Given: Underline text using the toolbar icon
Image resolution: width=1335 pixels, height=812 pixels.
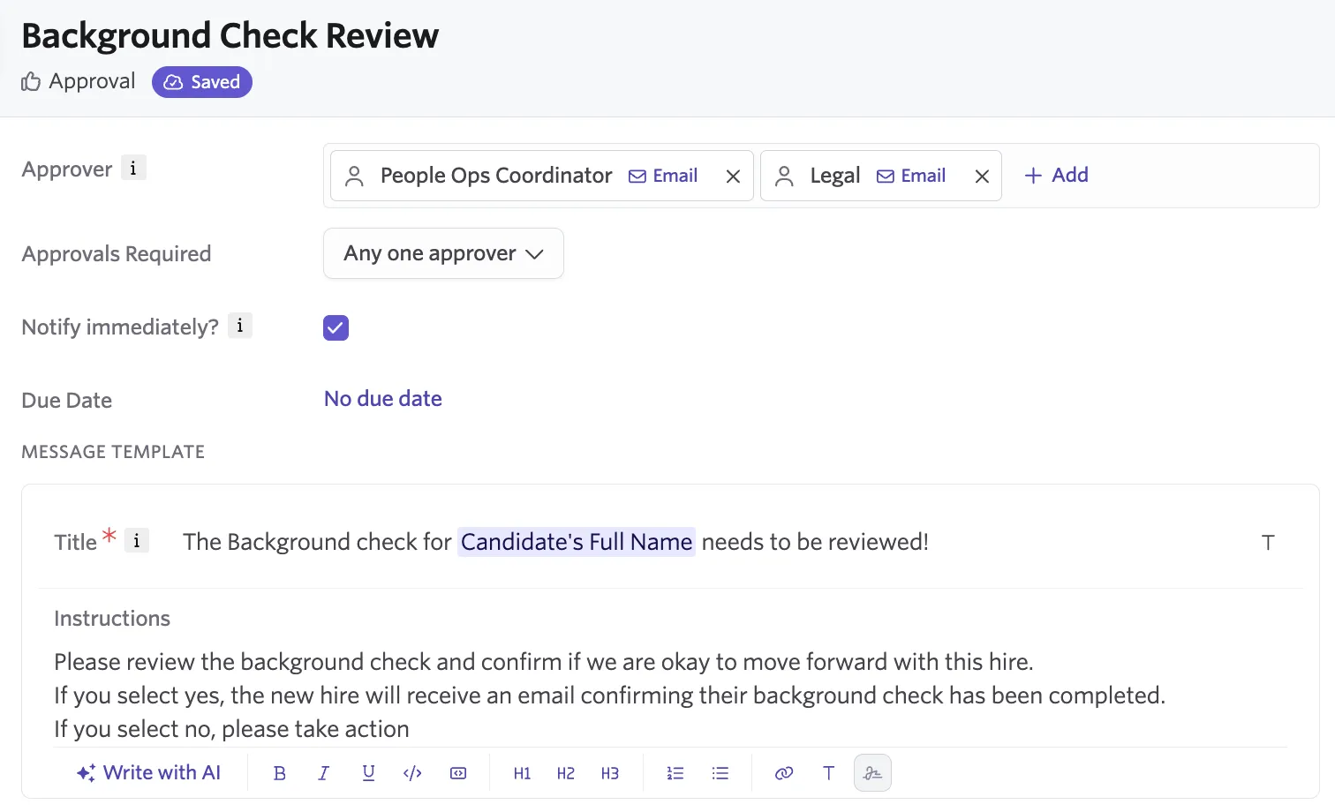Looking at the screenshot, I should [x=368, y=773].
